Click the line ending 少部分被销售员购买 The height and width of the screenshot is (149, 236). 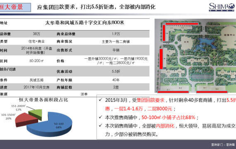point(132,134)
